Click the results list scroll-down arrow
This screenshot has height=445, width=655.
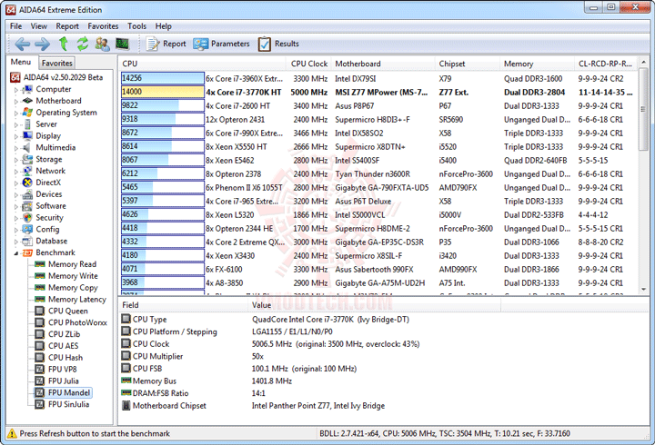click(644, 289)
